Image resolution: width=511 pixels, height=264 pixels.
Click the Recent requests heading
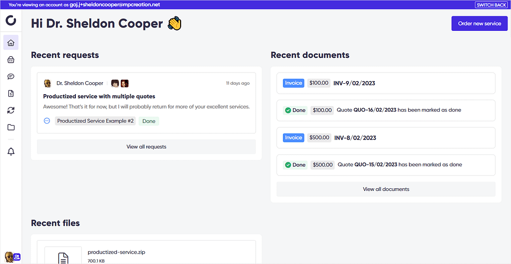click(65, 55)
